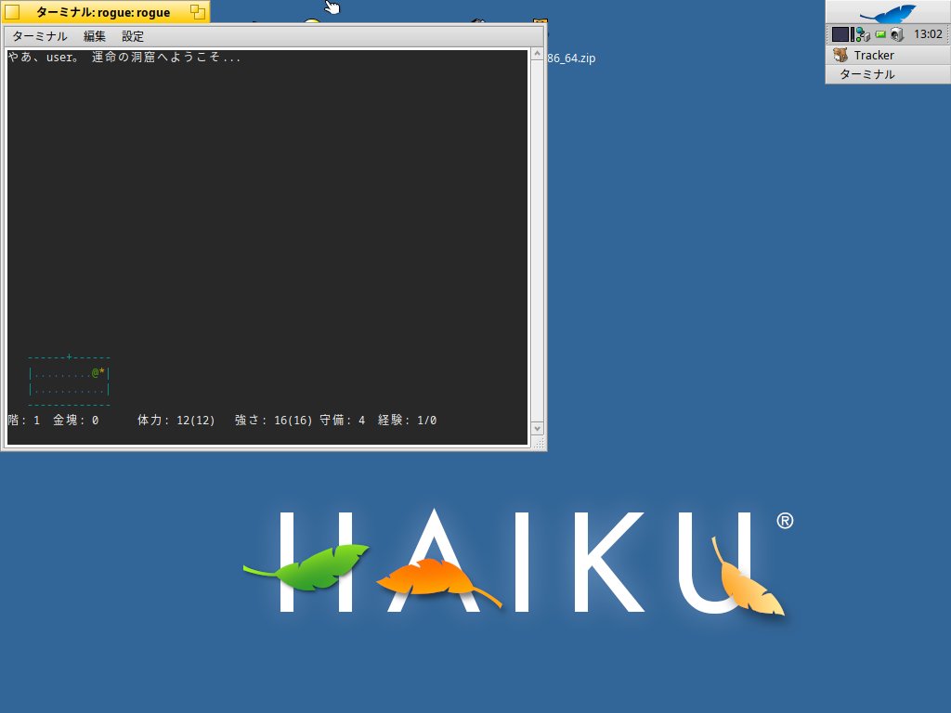The width and height of the screenshot is (951, 713).
Task: Click the Terminal window resize corner
Action: coord(538,443)
